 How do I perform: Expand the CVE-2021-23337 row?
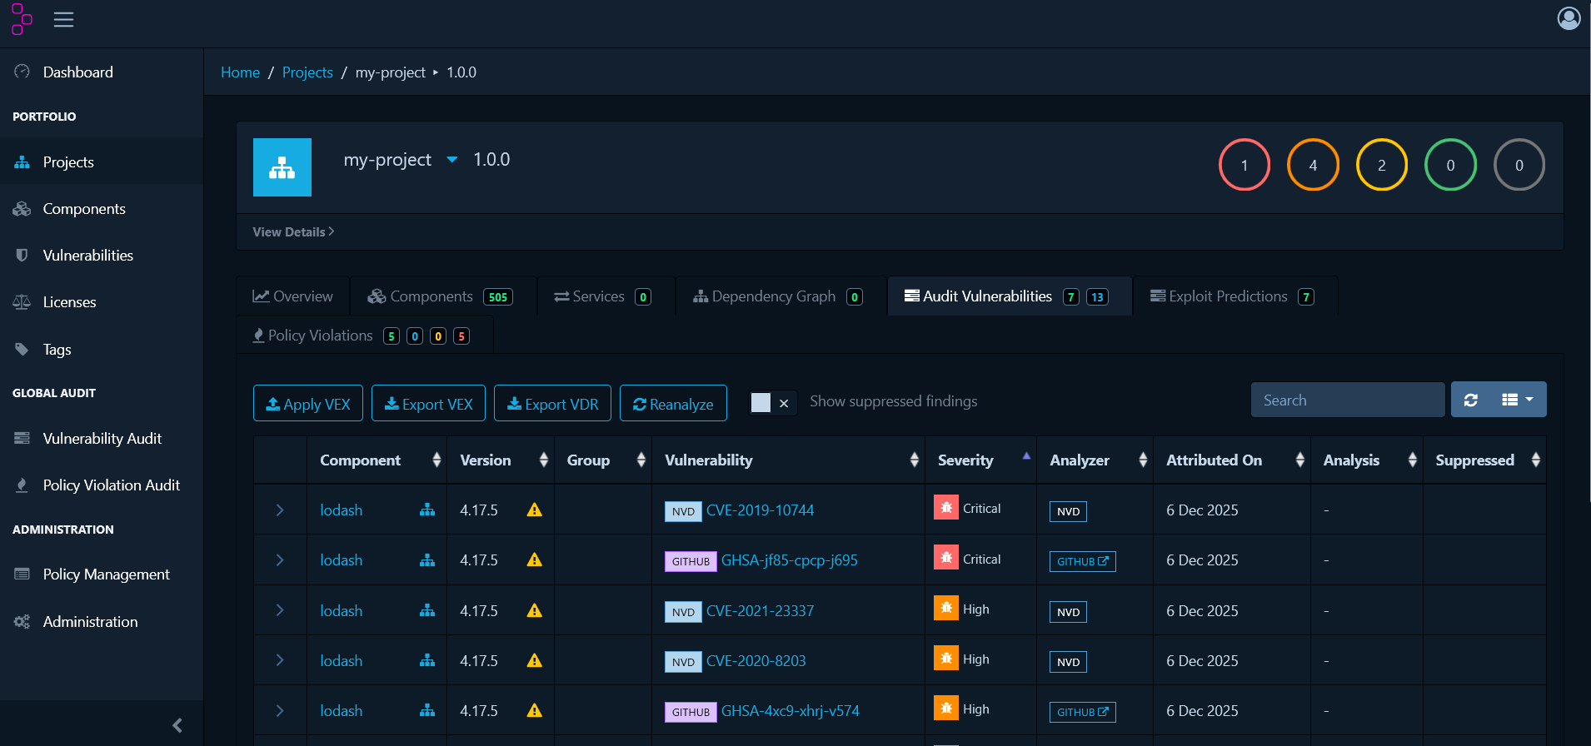pyautogui.click(x=280, y=610)
